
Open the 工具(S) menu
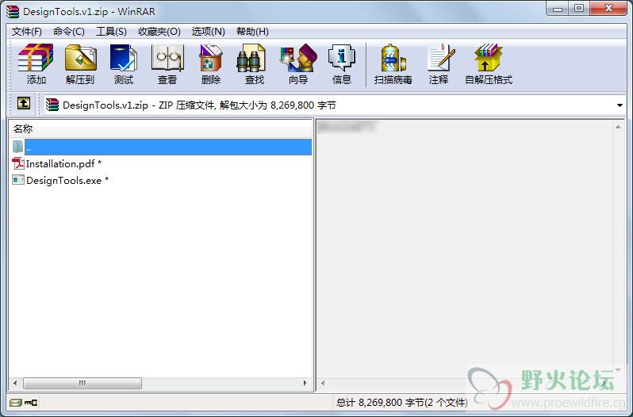[111, 32]
